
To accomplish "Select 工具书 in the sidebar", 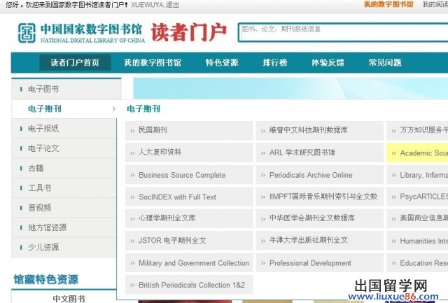I will [64, 188].
